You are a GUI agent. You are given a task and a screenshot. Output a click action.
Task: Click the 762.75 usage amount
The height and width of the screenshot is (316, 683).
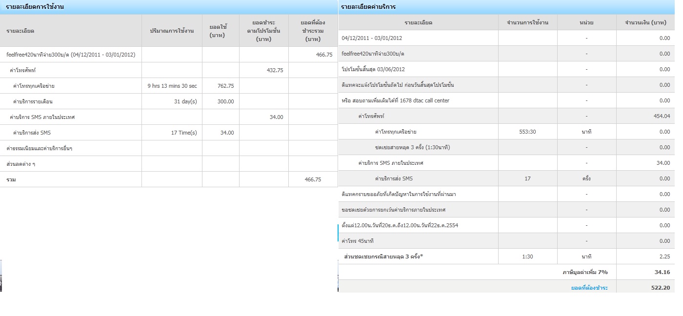pyautogui.click(x=225, y=86)
